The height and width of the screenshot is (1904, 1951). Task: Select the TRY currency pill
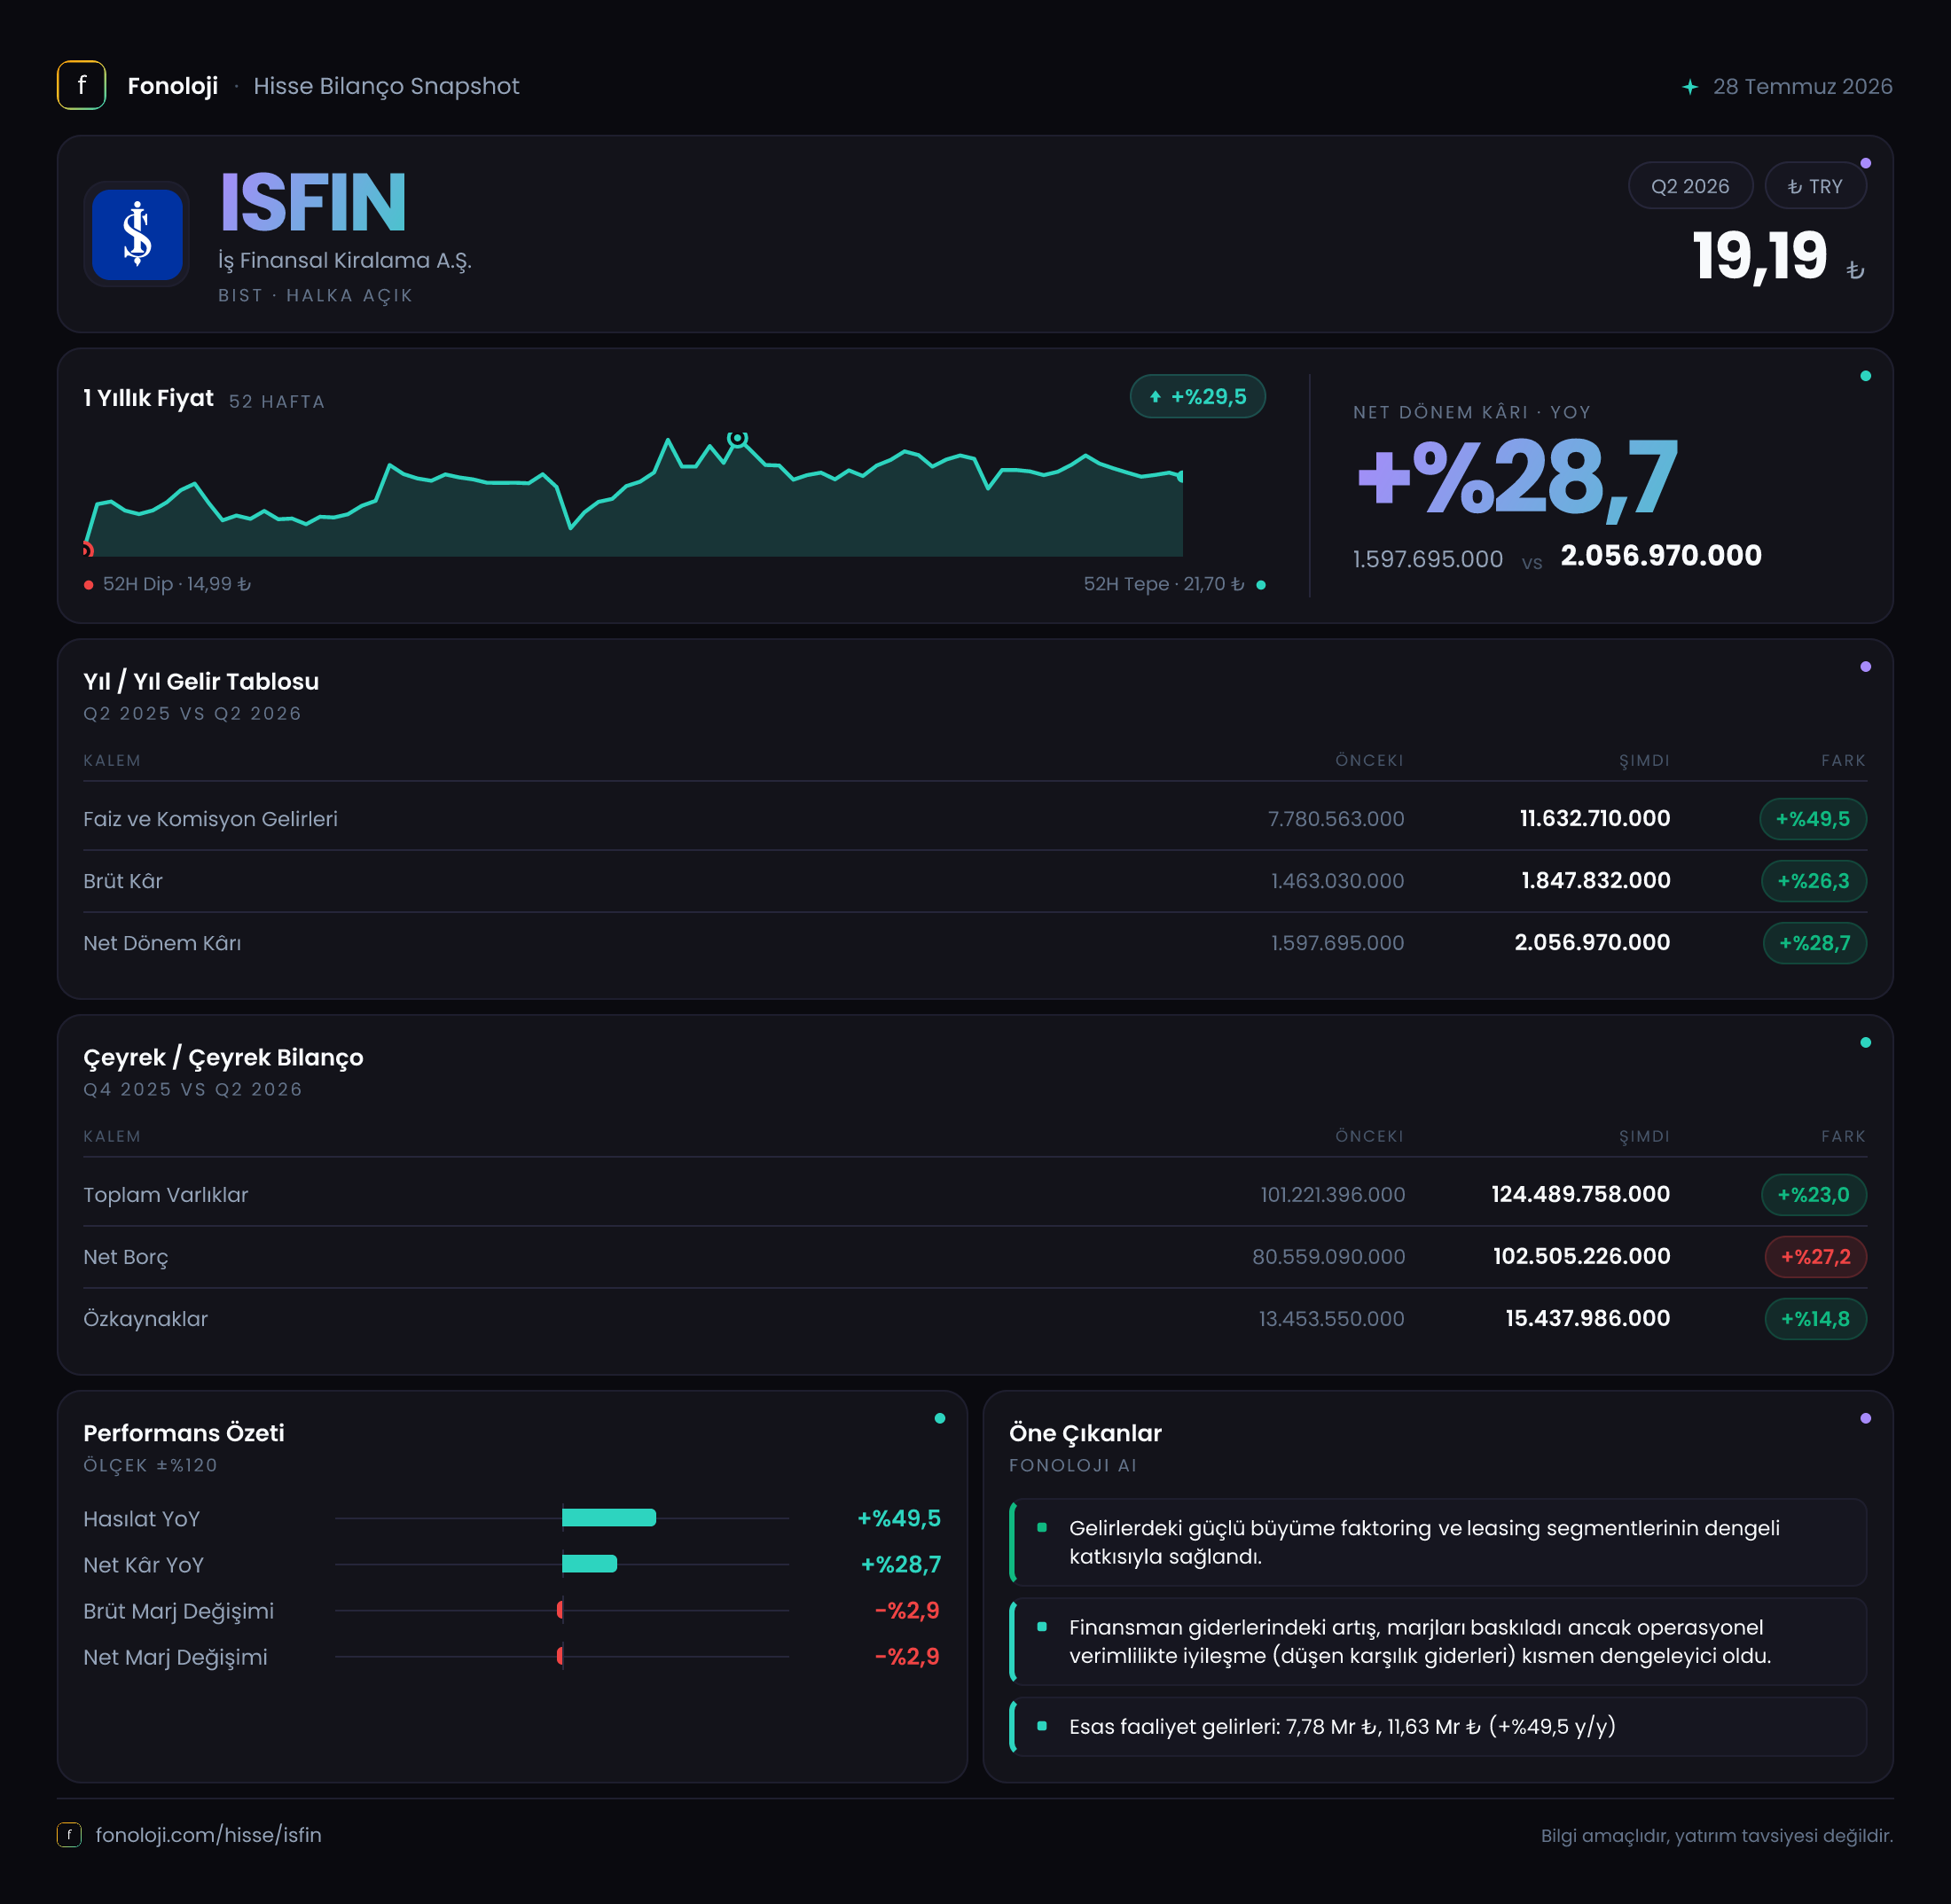coord(1815,186)
